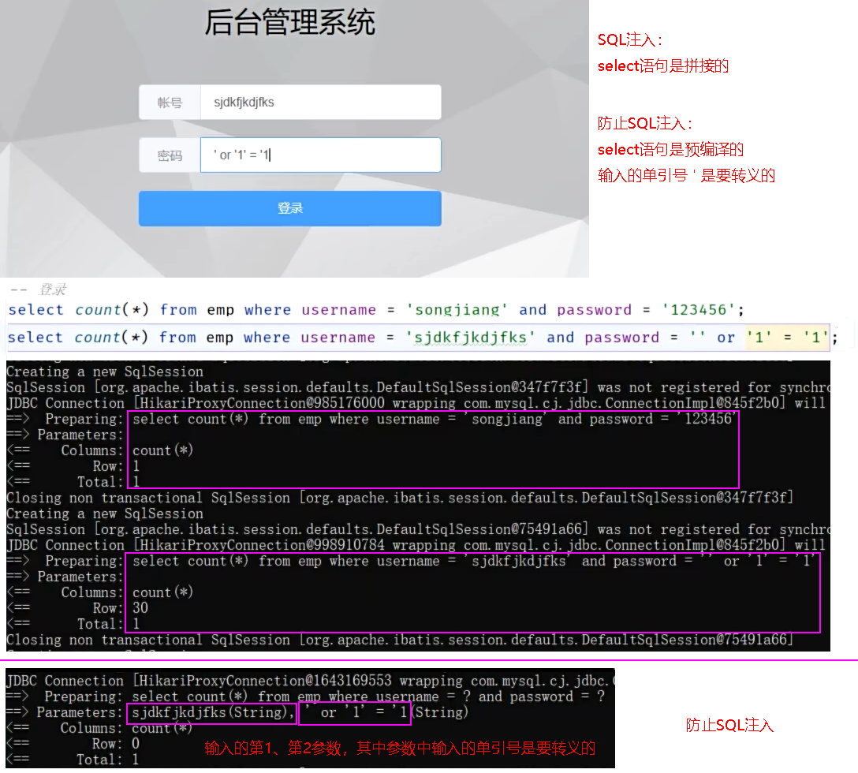
Task: Click the boxed sjdkfjkdjfks(String) parameter
Action: (x=210, y=713)
